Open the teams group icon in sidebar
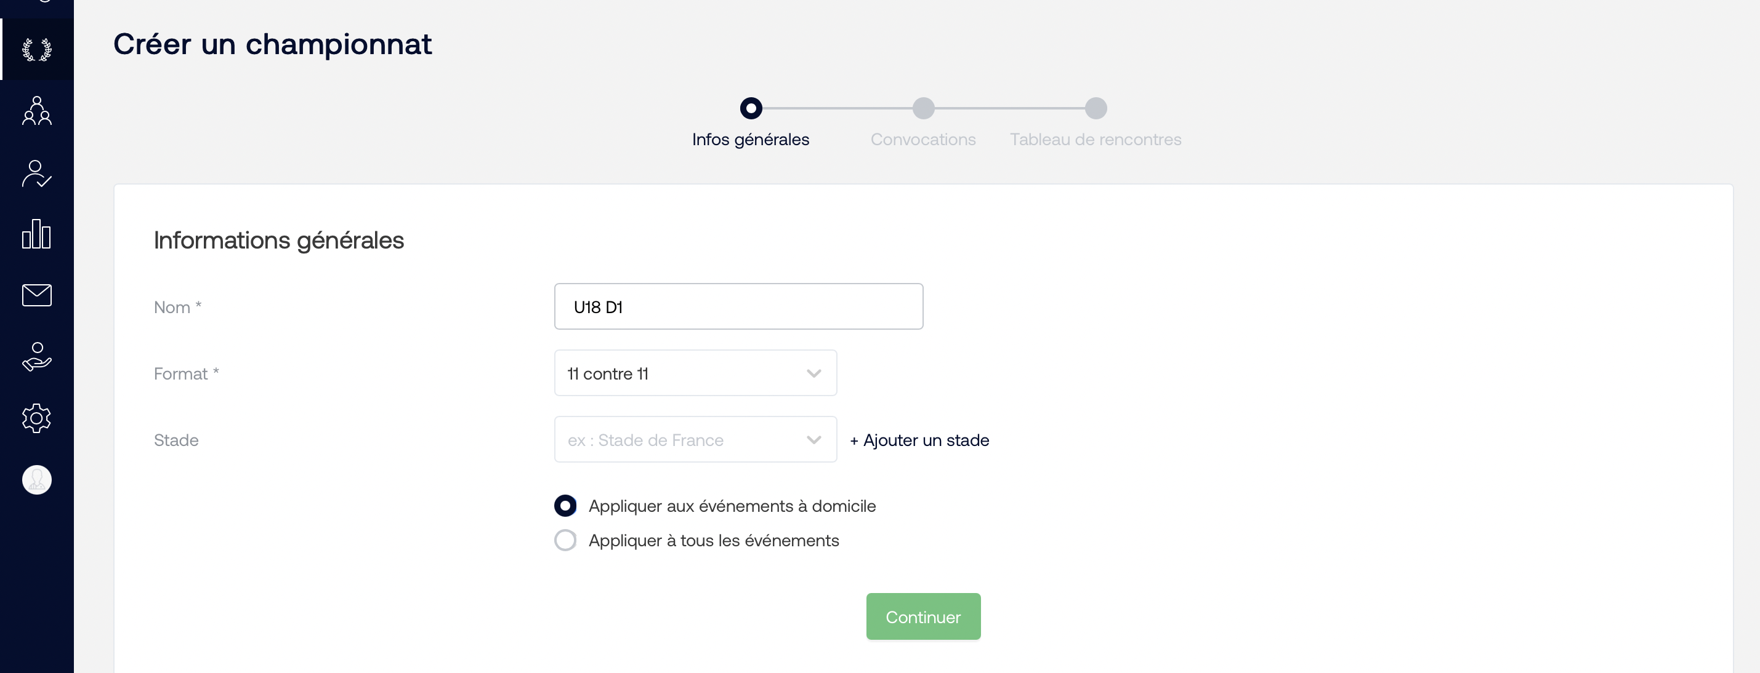 pos(37,111)
